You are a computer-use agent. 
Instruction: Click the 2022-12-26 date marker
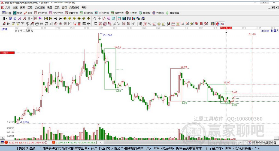226,28
